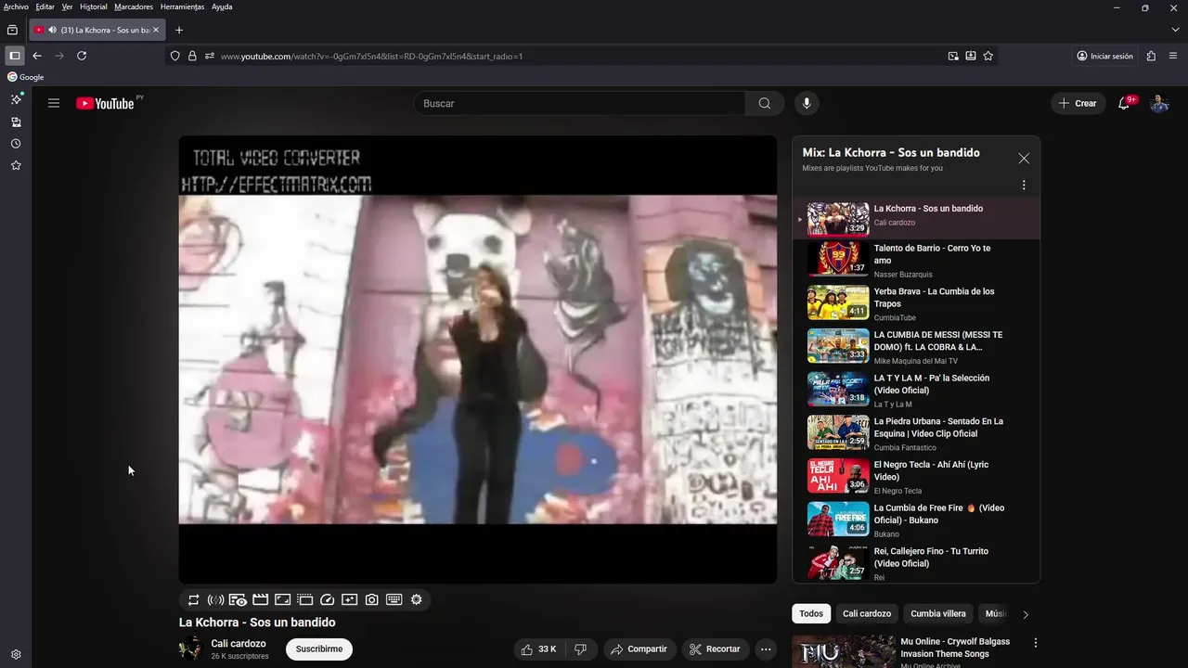Go back to previous page
1188x668 pixels.
(37, 56)
